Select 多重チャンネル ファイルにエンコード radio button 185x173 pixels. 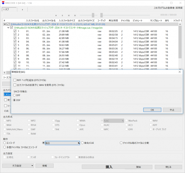(x=4, y=147)
